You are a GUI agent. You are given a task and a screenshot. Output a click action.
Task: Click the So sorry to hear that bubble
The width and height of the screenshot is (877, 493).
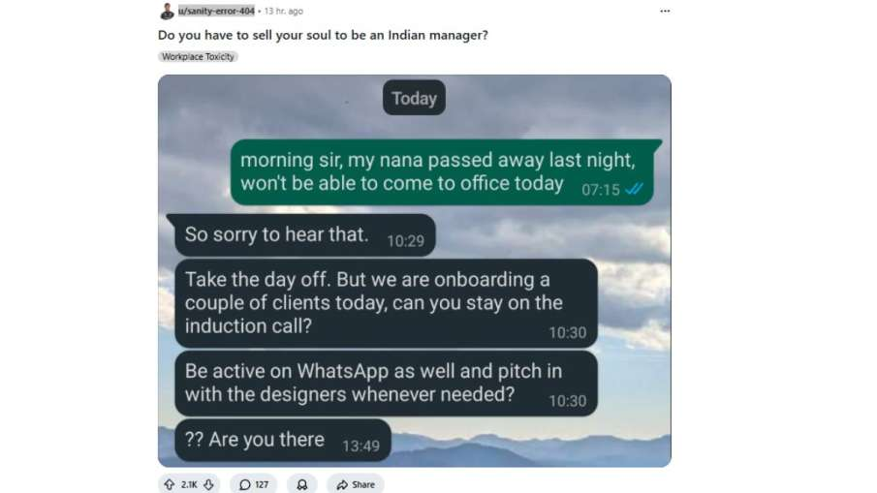[304, 235]
